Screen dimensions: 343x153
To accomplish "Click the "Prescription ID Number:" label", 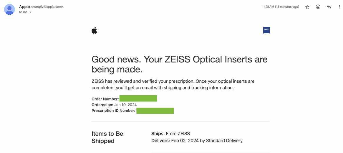I will 113,110.
